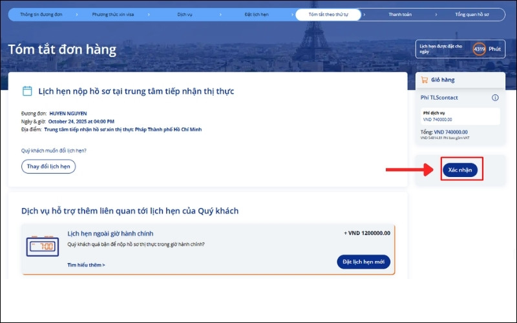Click the Tóm tắt đơn hàng page heading
The height and width of the screenshot is (323, 517).
(62, 50)
